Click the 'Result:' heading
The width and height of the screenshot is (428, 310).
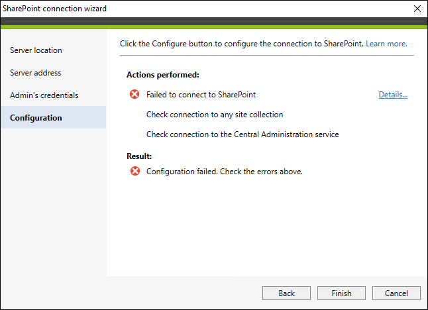[139, 156]
